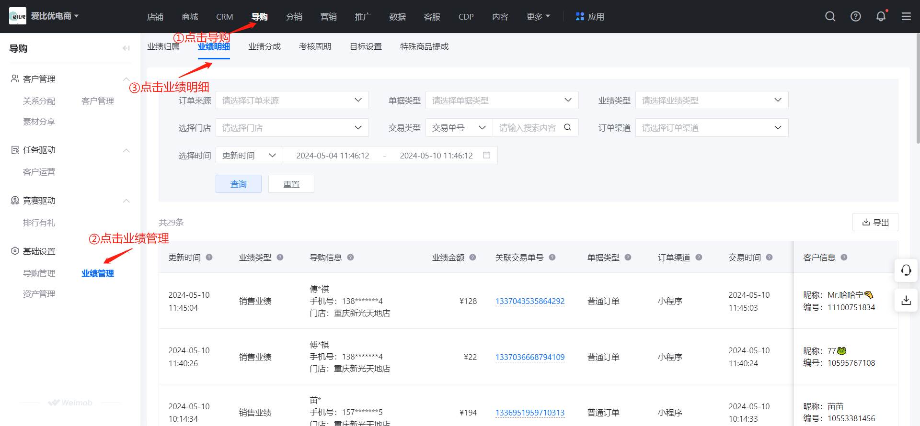
Task: Click the 导出 export button
Action: [875, 222]
